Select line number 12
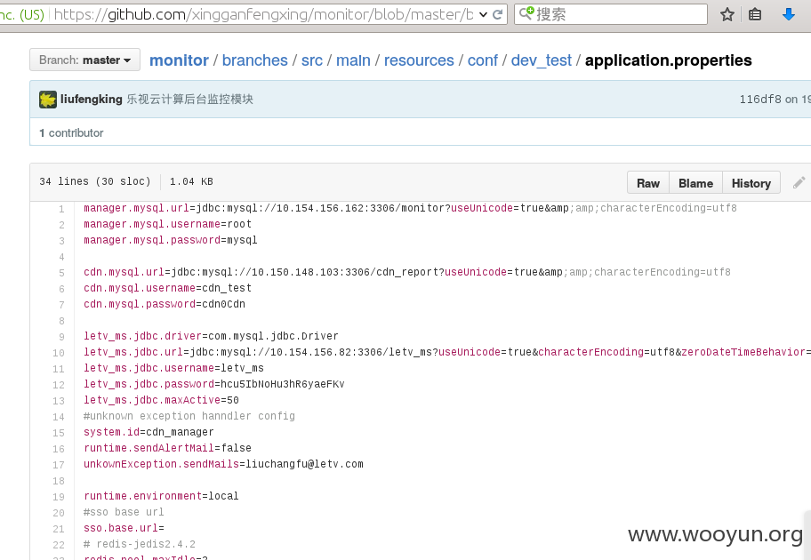The width and height of the screenshot is (811, 560). (59, 385)
